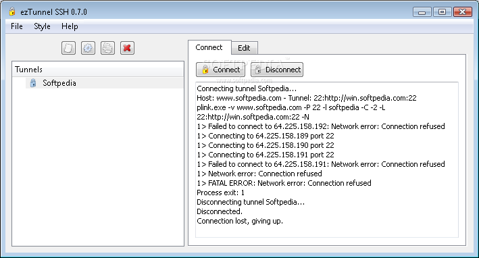Click the new tunnel toolbar icon

coord(68,48)
